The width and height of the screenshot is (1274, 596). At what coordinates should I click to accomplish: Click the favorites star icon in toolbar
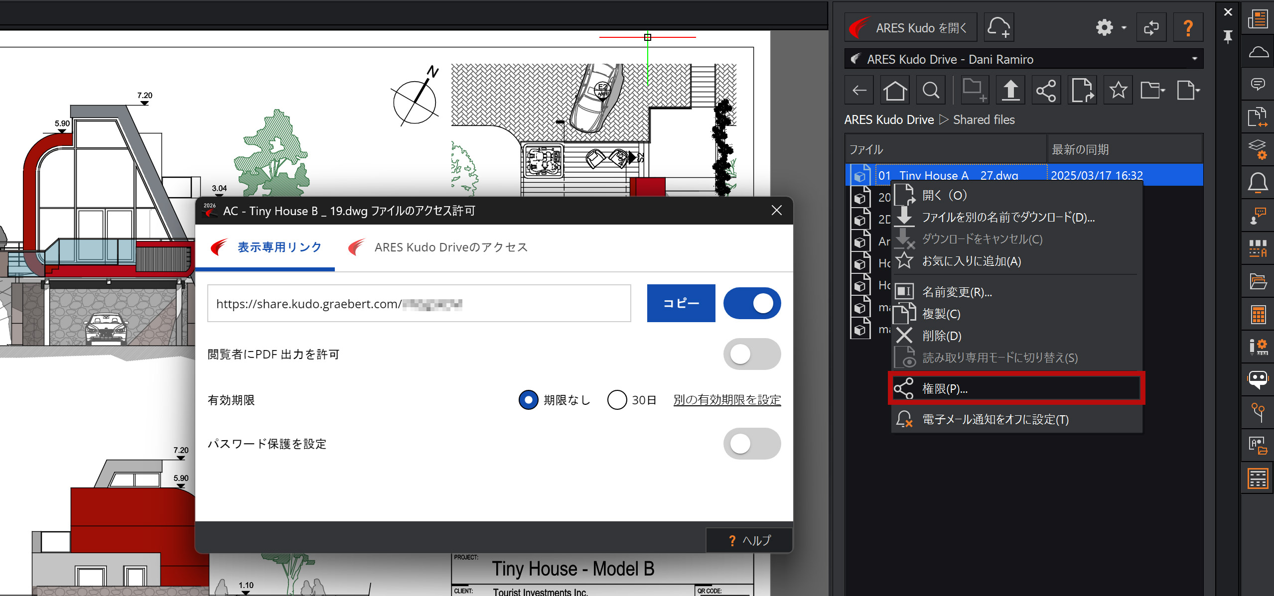pyautogui.click(x=1118, y=90)
